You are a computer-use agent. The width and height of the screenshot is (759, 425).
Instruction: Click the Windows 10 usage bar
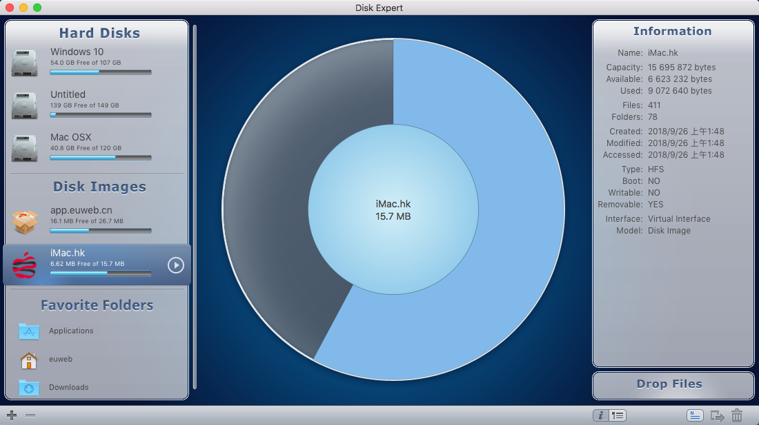click(x=101, y=72)
